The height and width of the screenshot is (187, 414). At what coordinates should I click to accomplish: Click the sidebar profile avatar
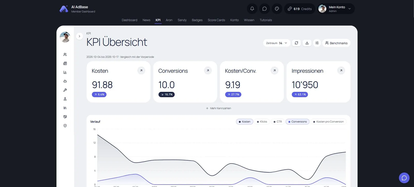point(65,37)
